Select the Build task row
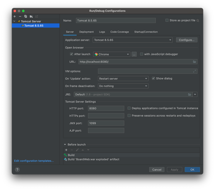 pos(132,155)
